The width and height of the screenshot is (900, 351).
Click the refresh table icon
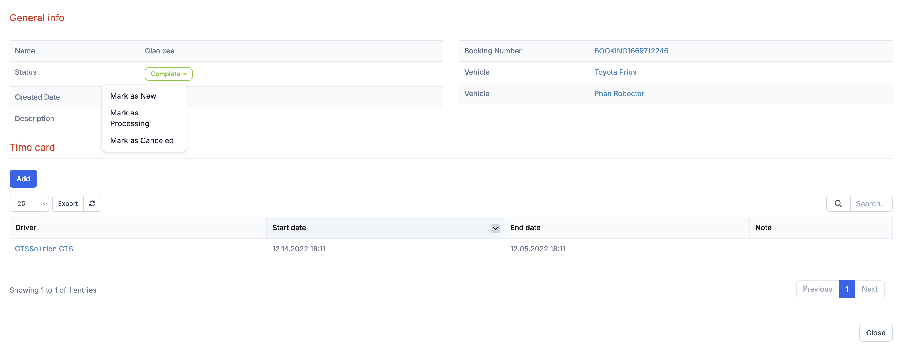point(92,203)
